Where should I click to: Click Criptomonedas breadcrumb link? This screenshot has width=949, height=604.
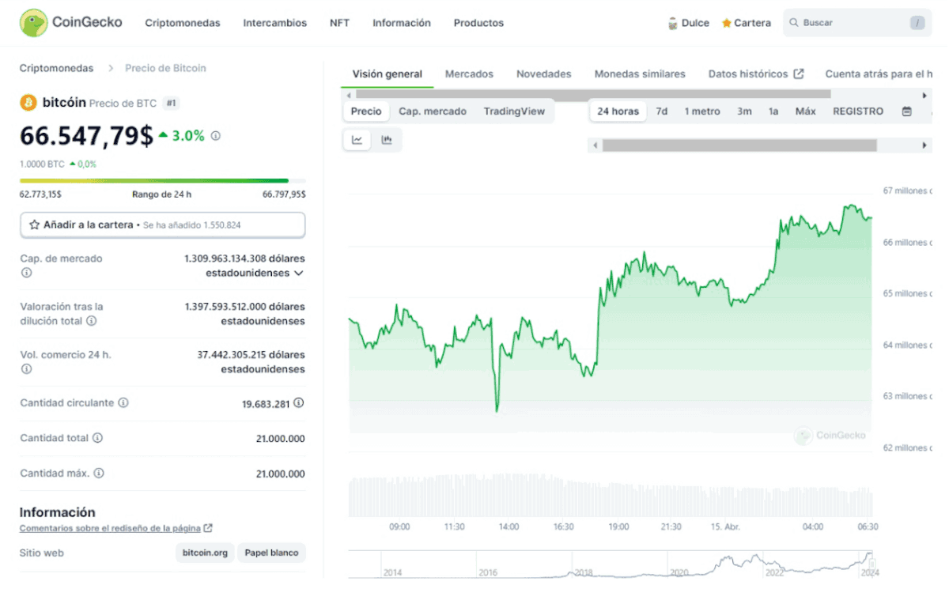(56, 68)
